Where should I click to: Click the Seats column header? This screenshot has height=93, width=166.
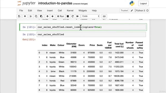click(x=100, y=45)
